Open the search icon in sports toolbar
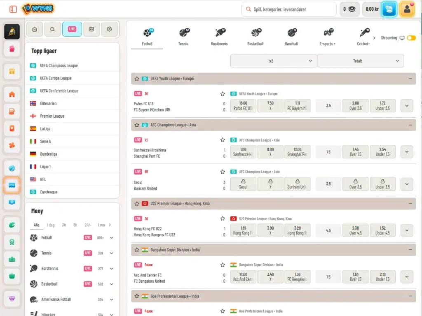The height and width of the screenshot is (316, 422). [x=52, y=29]
